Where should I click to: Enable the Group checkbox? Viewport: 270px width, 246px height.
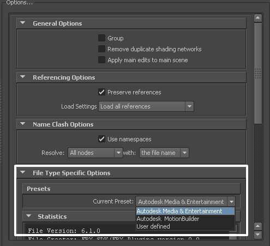pos(101,38)
